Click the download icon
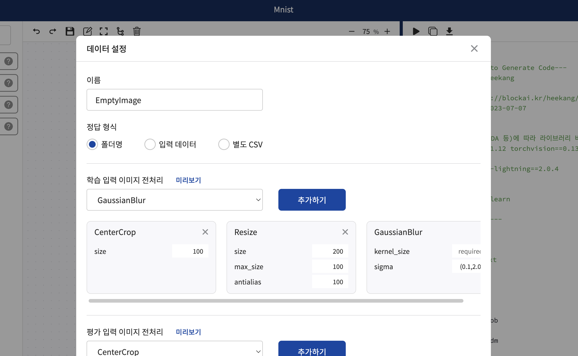Image resolution: width=578 pixels, height=356 pixels. click(x=449, y=31)
